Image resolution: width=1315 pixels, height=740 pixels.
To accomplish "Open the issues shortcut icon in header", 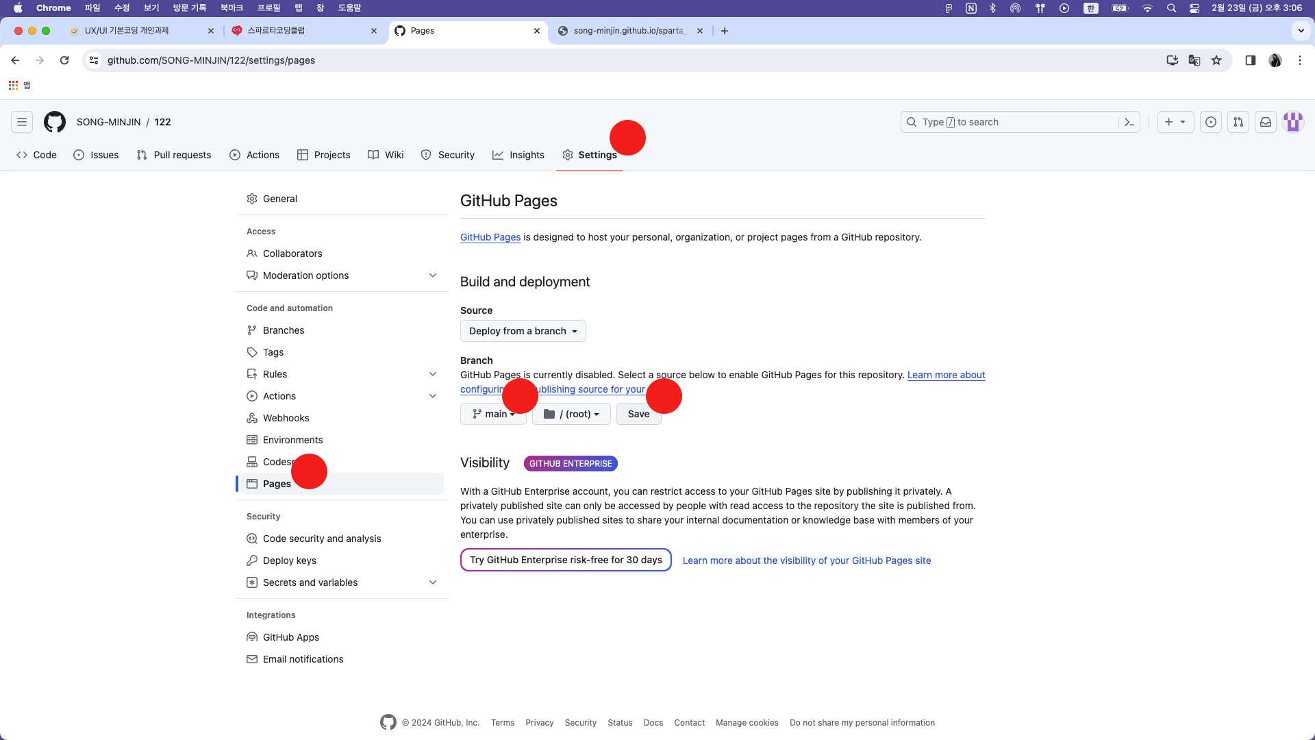I will tap(1211, 122).
